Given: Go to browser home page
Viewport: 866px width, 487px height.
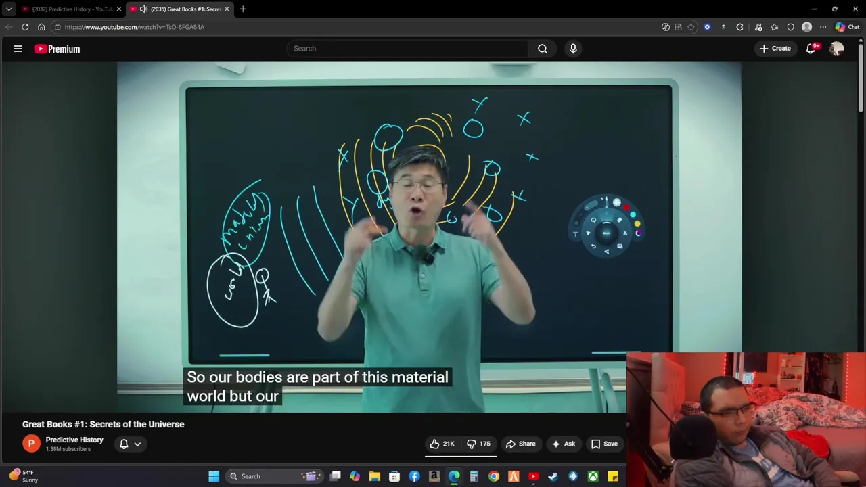Looking at the screenshot, I should pos(41,27).
